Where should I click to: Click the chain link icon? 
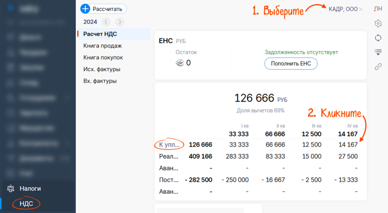click(378, 66)
